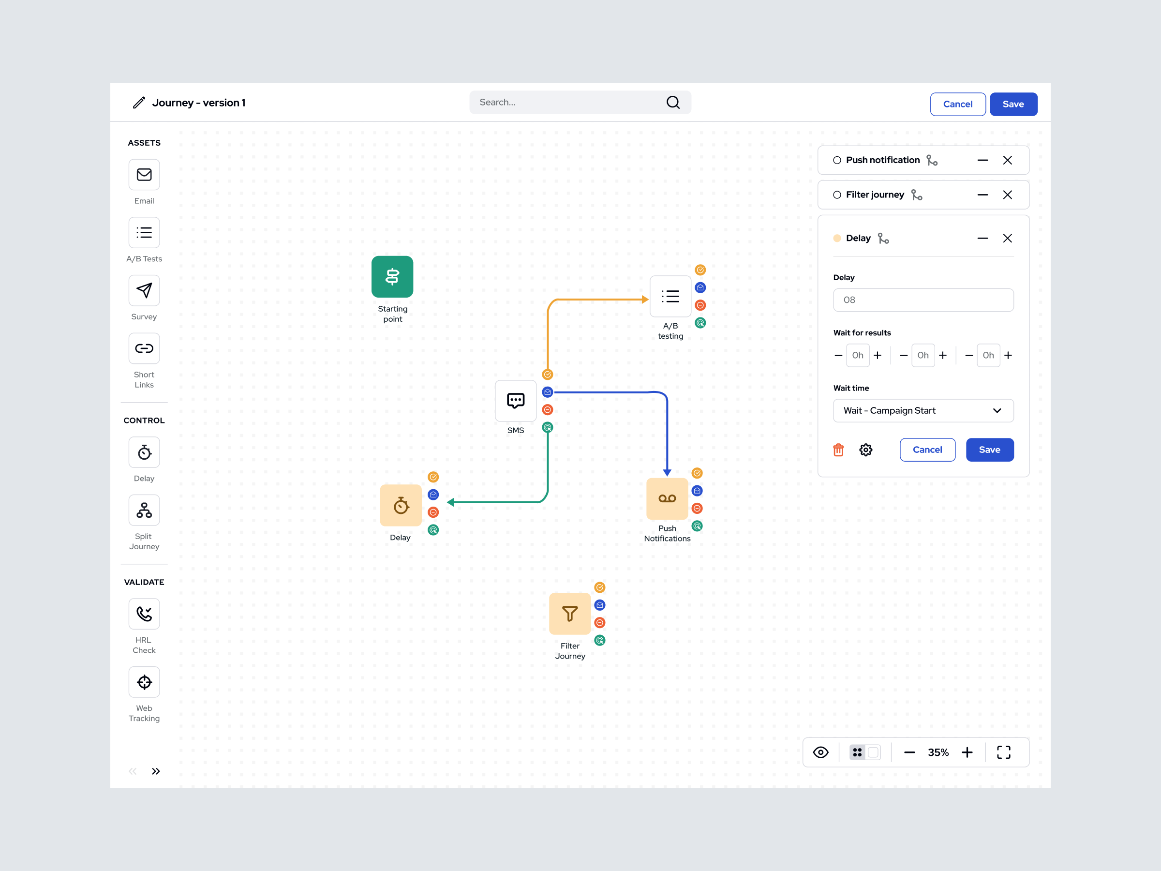The height and width of the screenshot is (871, 1161).
Task: Click the Journey - version 1 title
Action: pos(199,103)
